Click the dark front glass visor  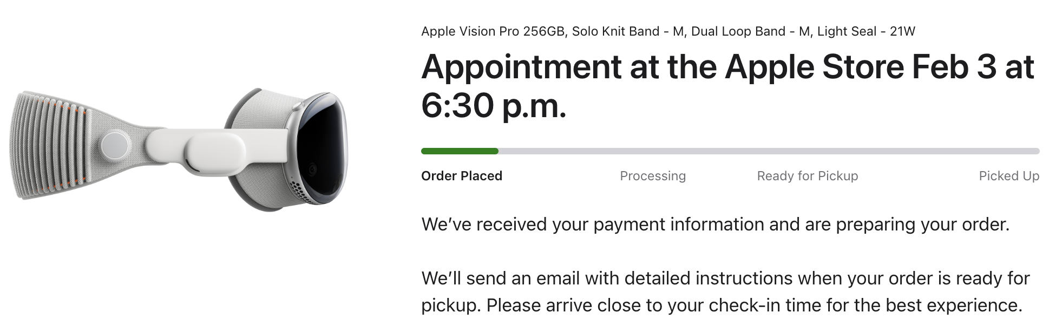click(x=323, y=146)
